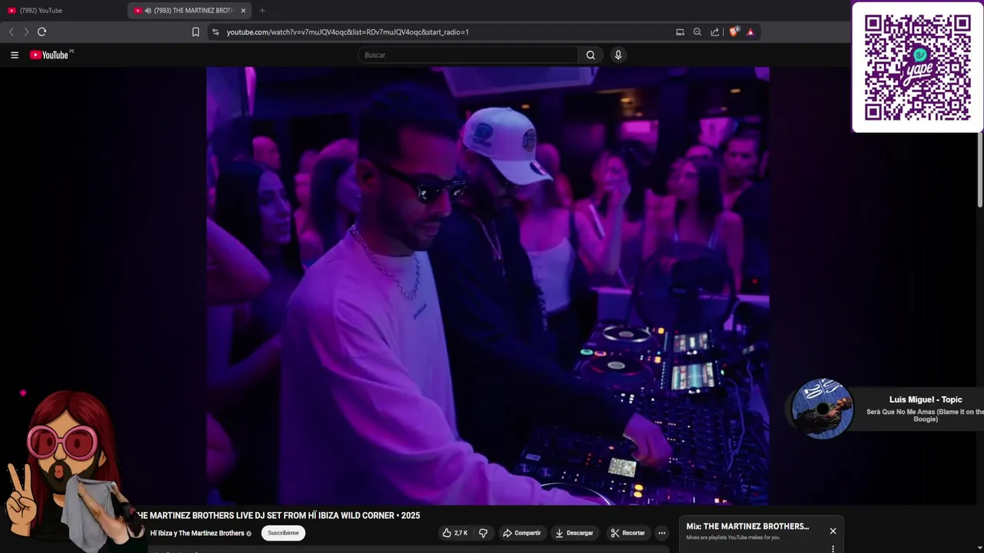The height and width of the screenshot is (553, 984).
Task: Go back with browser back arrow
Action: (x=11, y=31)
